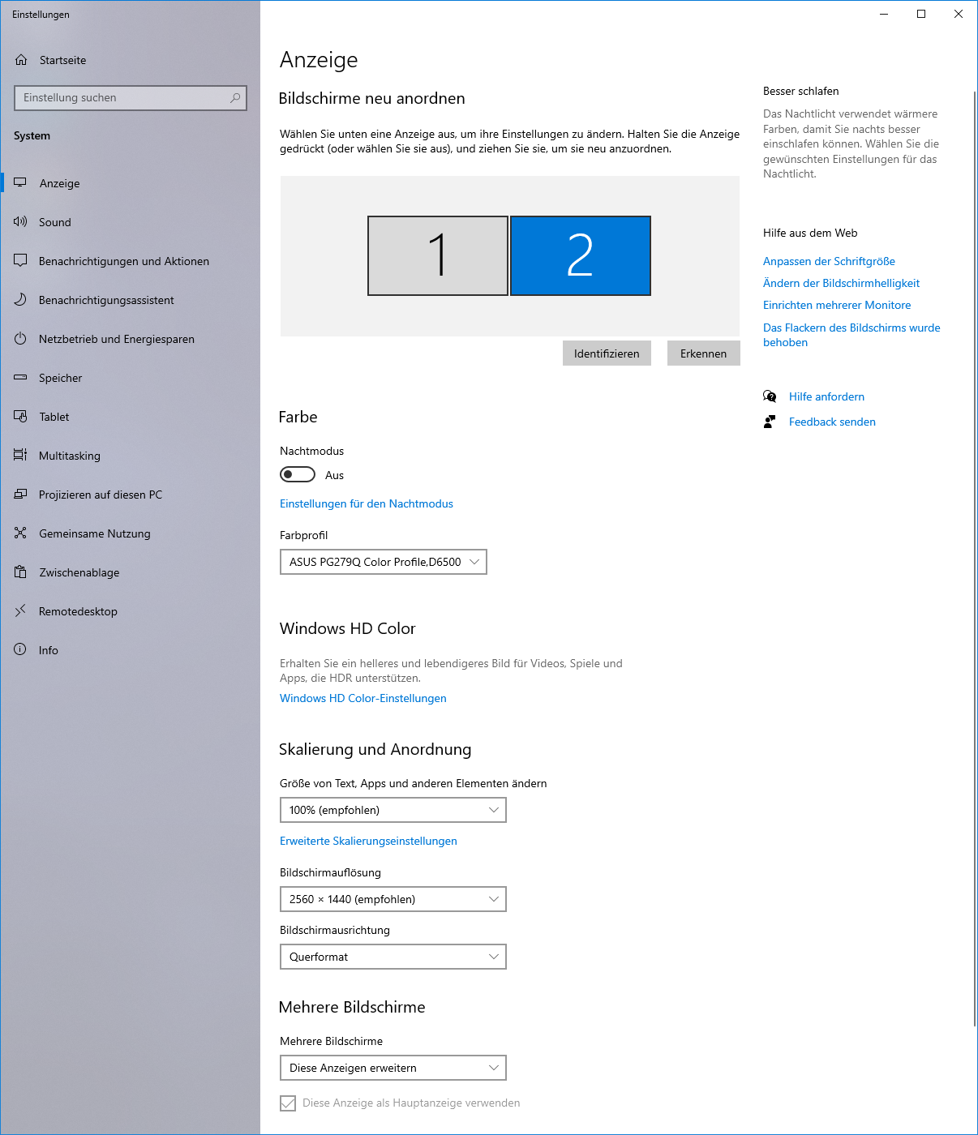Select display 1 in monitor arrangement
Screen dimensions: 978x1135
(438, 255)
